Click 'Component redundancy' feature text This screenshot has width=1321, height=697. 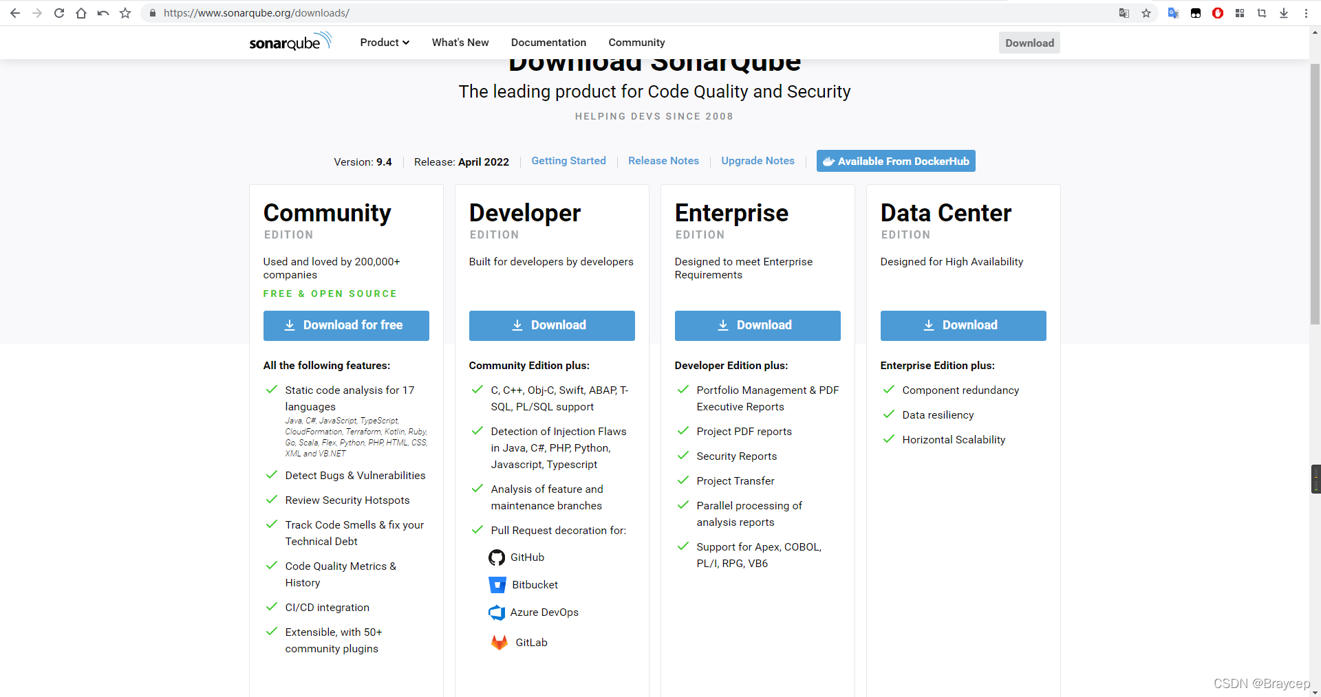click(960, 390)
